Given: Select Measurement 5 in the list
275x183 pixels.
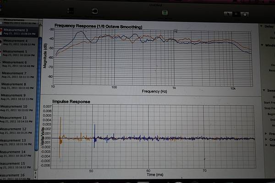Looking at the screenshot, I should click(19, 53).
